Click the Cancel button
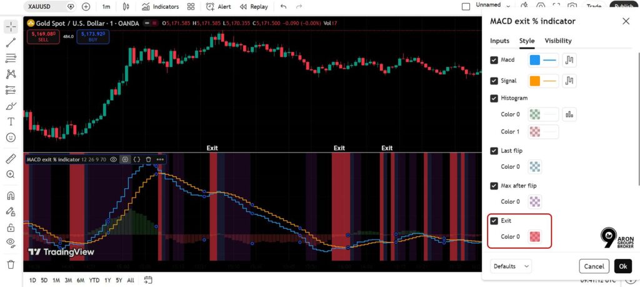The height and width of the screenshot is (287, 640). pyautogui.click(x=594, y=266)
